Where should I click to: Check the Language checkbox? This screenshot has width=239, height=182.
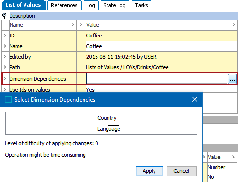pos(93,129)
